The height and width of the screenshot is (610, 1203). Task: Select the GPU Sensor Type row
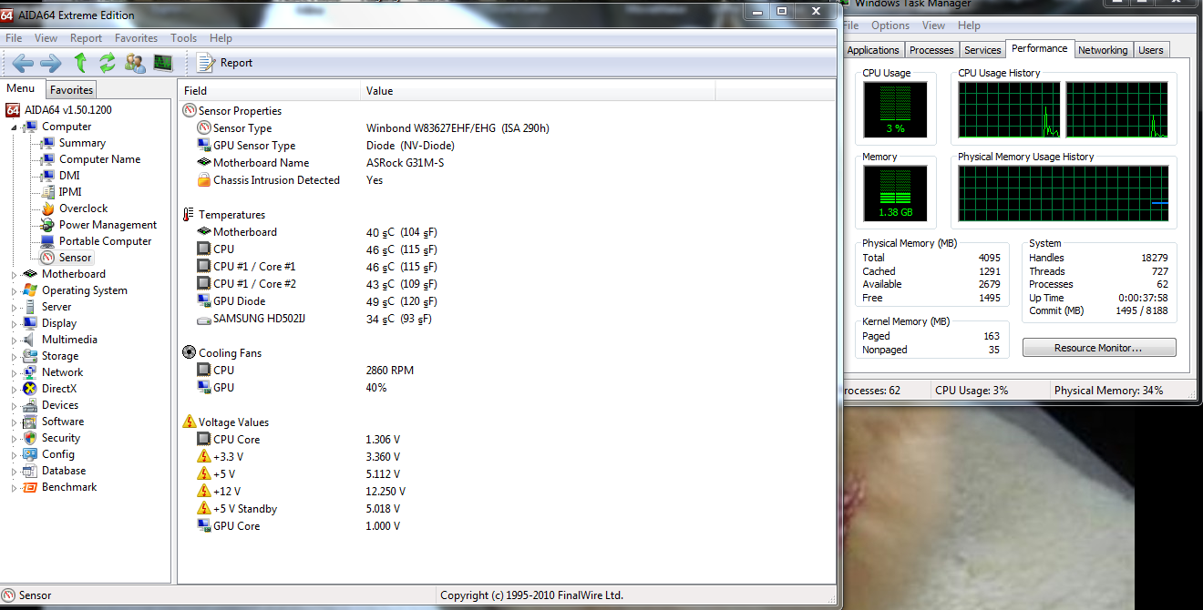click(507, 146)
